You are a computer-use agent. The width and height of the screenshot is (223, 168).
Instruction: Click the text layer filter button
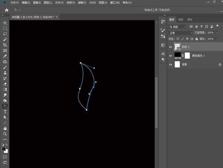pos(201,27)
